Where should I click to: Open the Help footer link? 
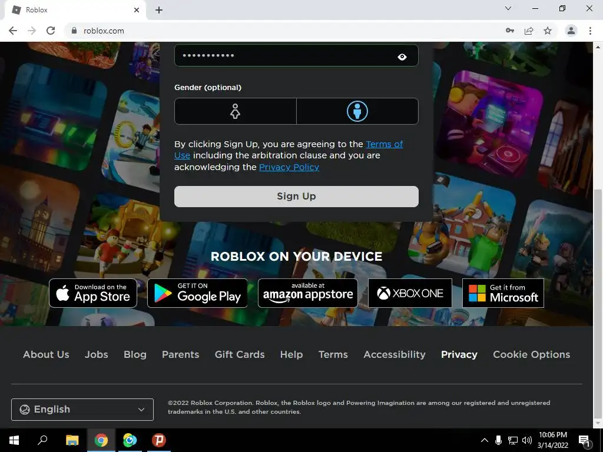(x=291, y=354)
